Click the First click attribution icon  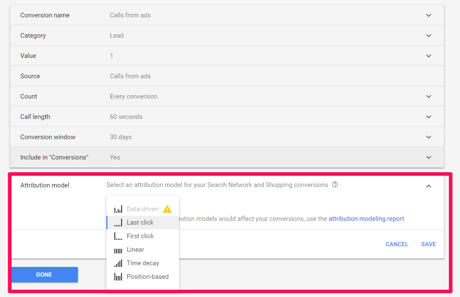pos(118,236)
